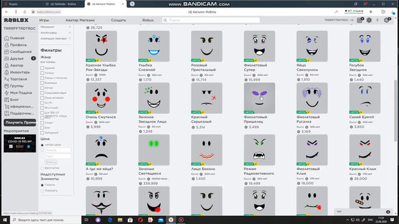Check the Sci-Fi genre checkbox
Screen dimensions: 399x224
(x=42, y=103)
